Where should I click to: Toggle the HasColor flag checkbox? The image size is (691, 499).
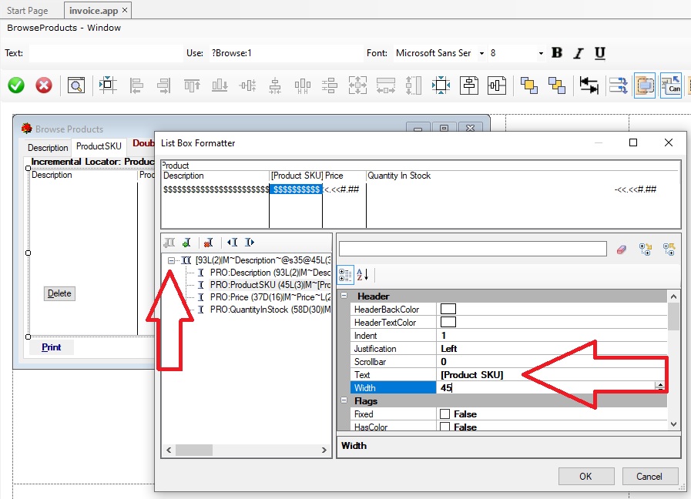tap(444, 427)
